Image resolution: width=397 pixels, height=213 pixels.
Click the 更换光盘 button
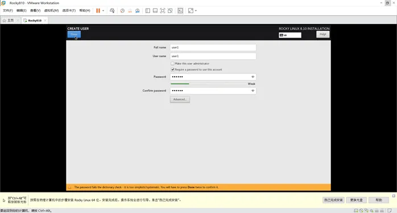coord(356,200)
